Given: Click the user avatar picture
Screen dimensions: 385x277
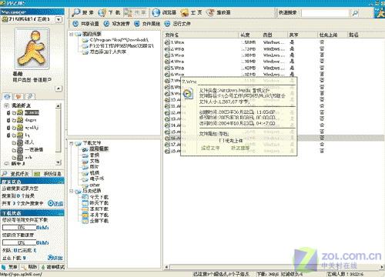Looking at the screenshot, I should tap(32, 48).
